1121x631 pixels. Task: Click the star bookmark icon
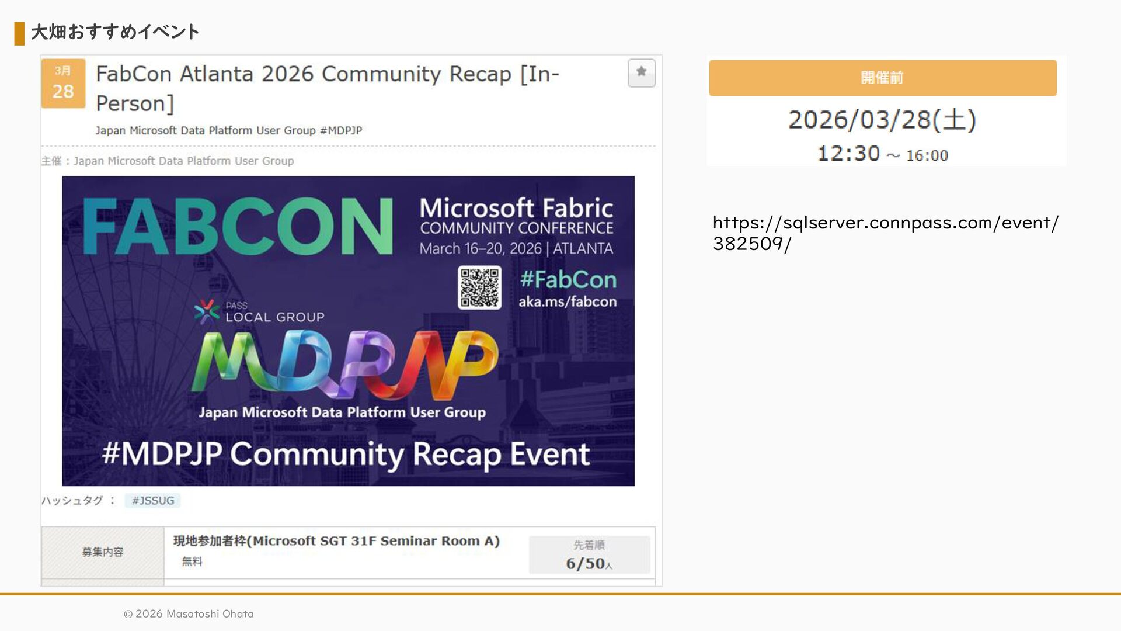[x=641, y=72]
